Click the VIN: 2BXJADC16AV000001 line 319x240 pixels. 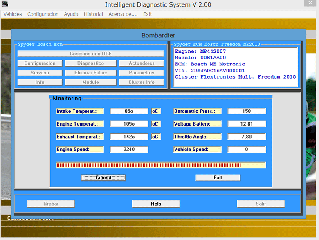(210, 70)
